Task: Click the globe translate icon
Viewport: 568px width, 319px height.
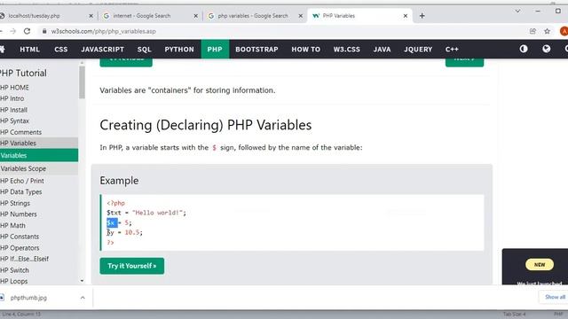Action: point(547,49)
